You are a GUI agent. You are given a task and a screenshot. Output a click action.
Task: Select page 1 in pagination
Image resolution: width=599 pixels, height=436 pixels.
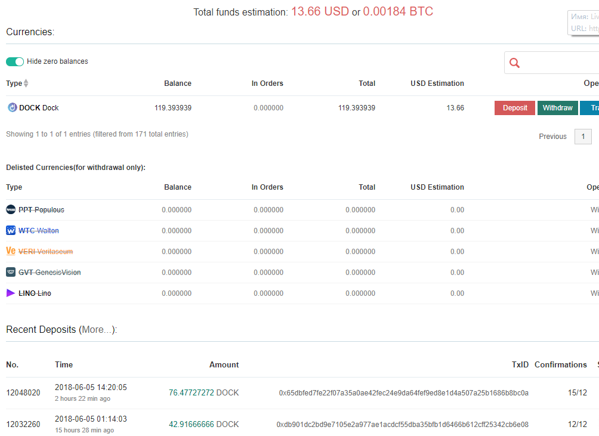tap(583, 137)
